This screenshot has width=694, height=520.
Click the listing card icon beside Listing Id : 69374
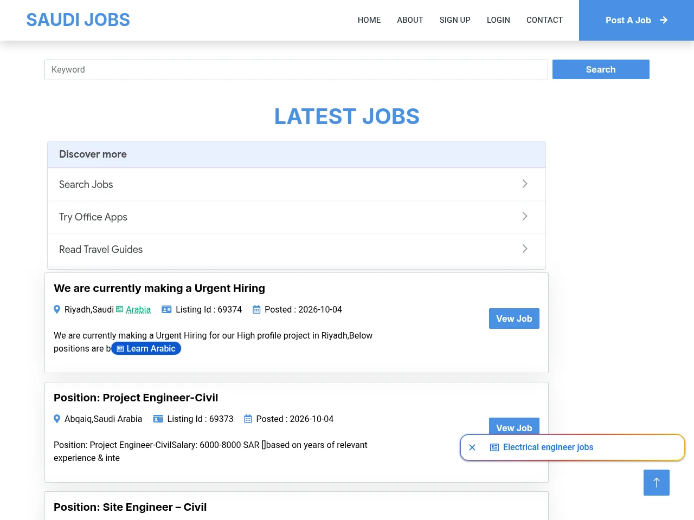pos(166,309)
